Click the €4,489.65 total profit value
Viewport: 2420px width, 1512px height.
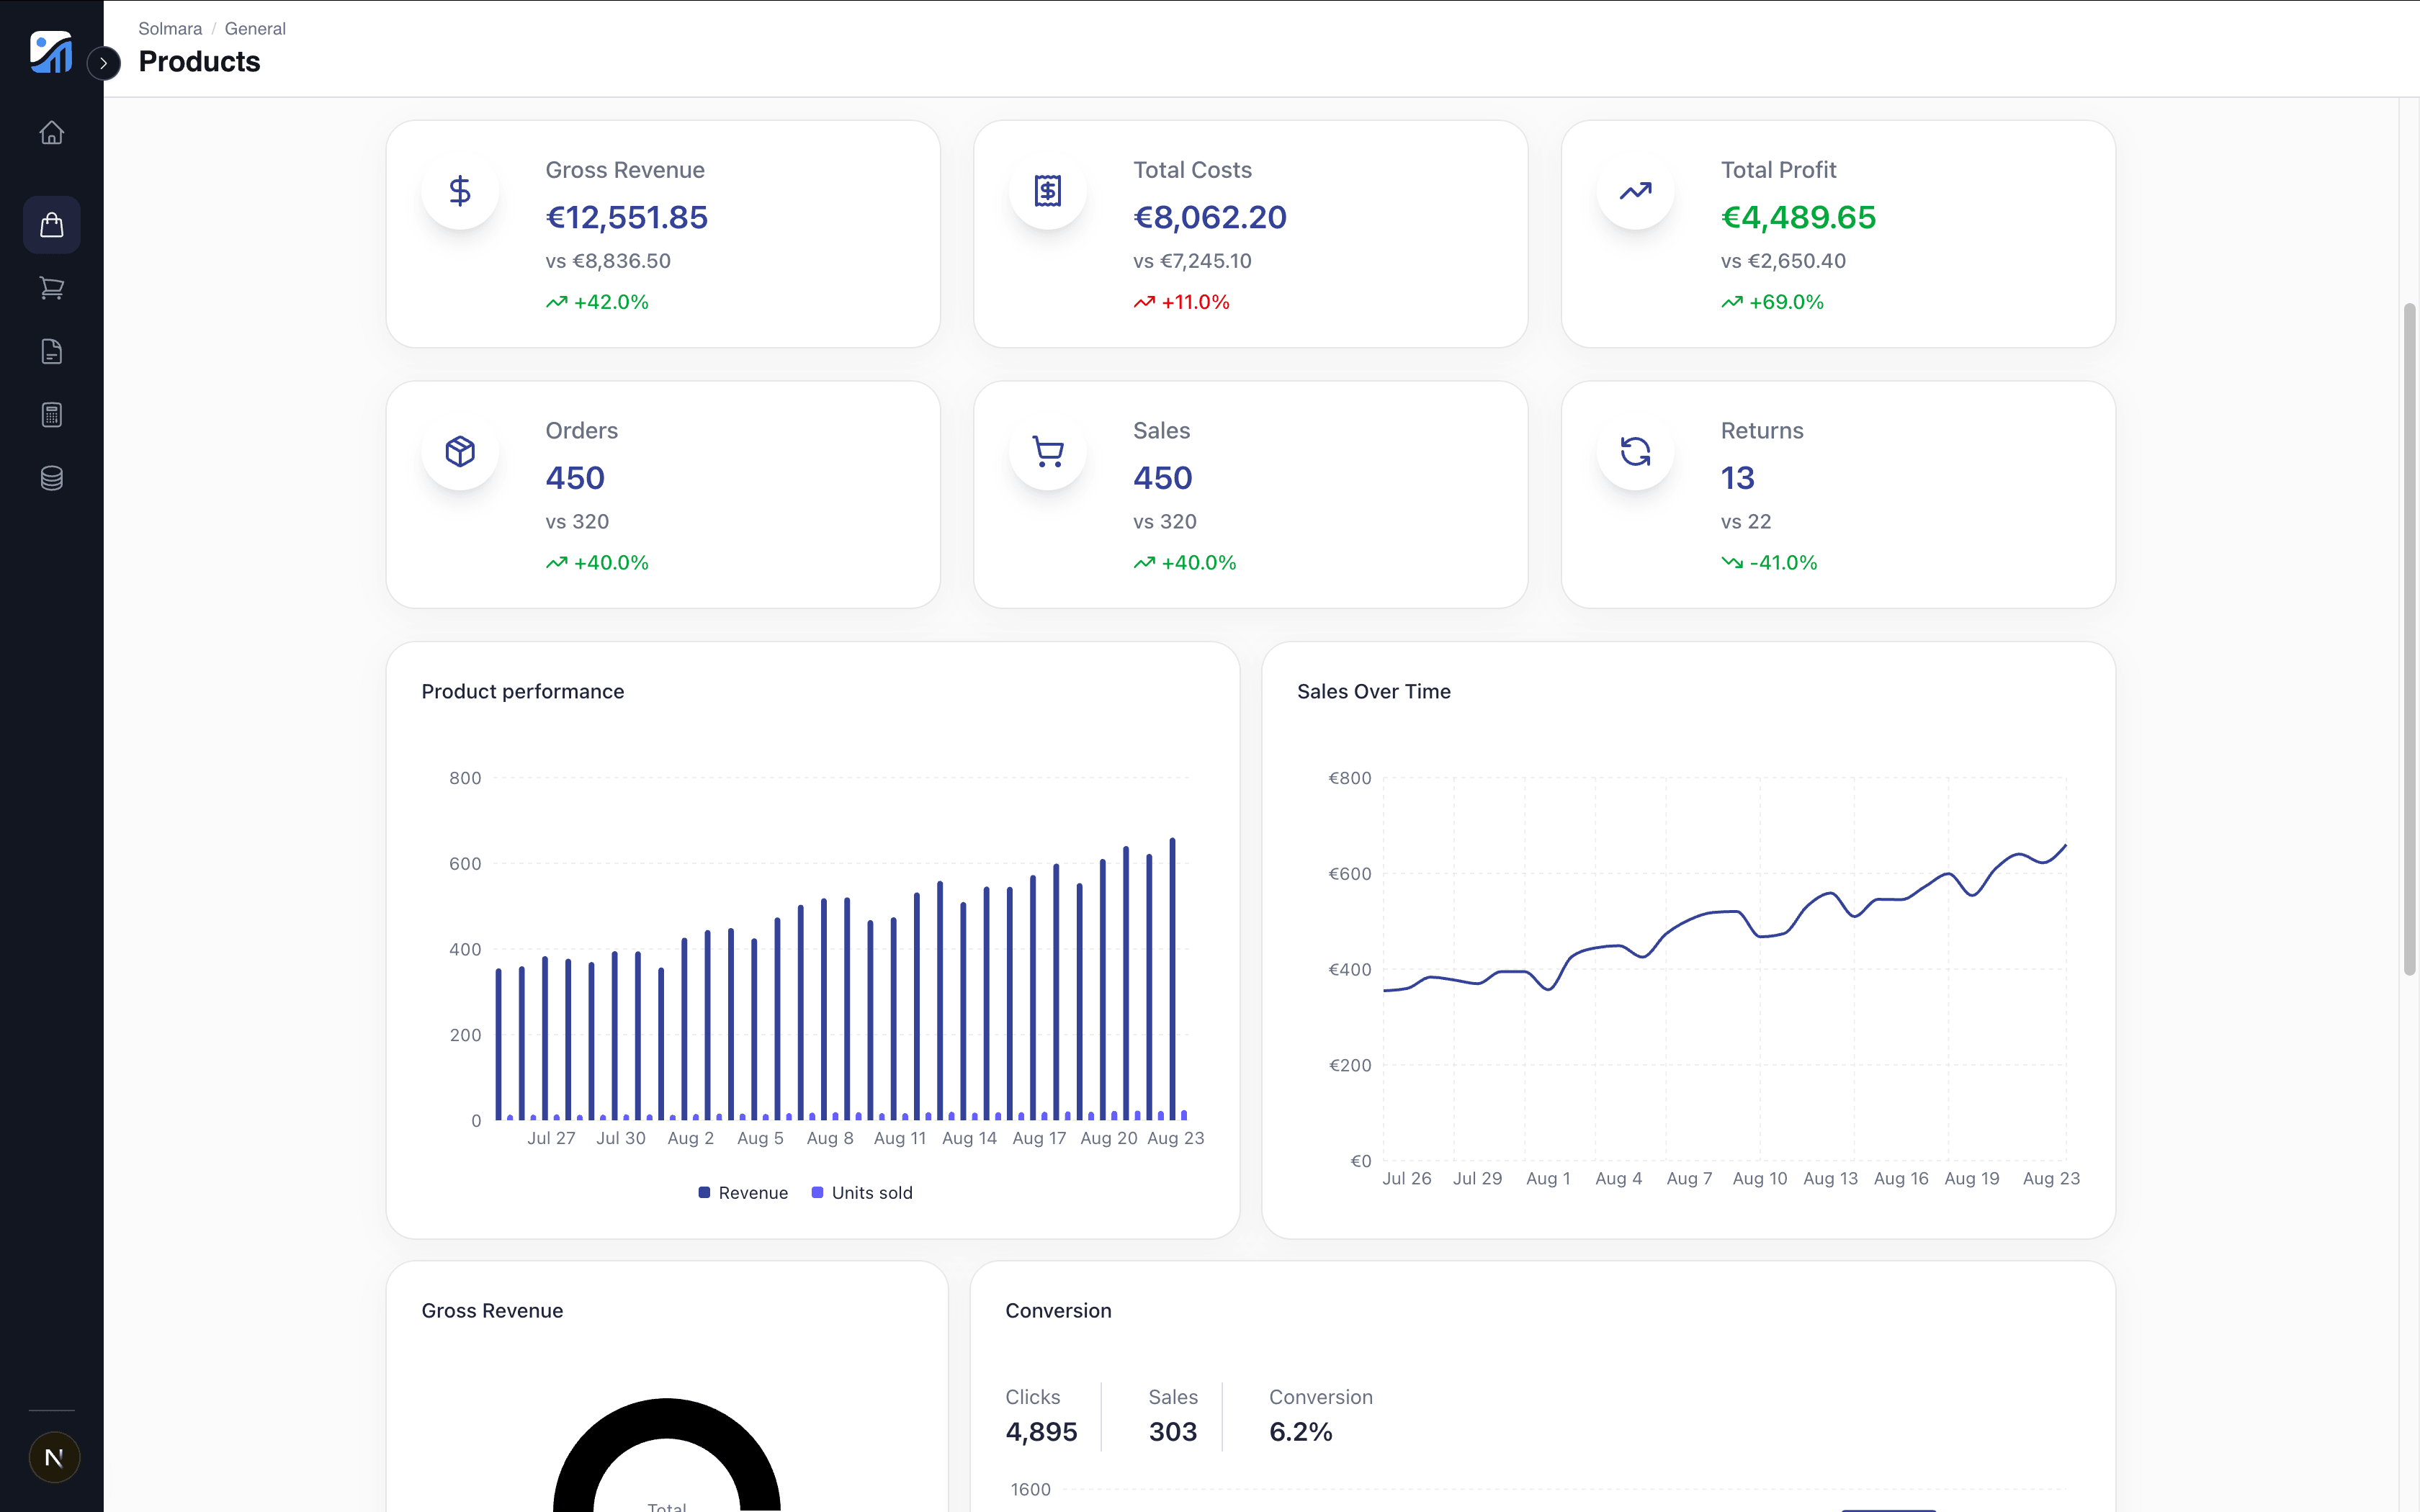[x=1798, y=217]
